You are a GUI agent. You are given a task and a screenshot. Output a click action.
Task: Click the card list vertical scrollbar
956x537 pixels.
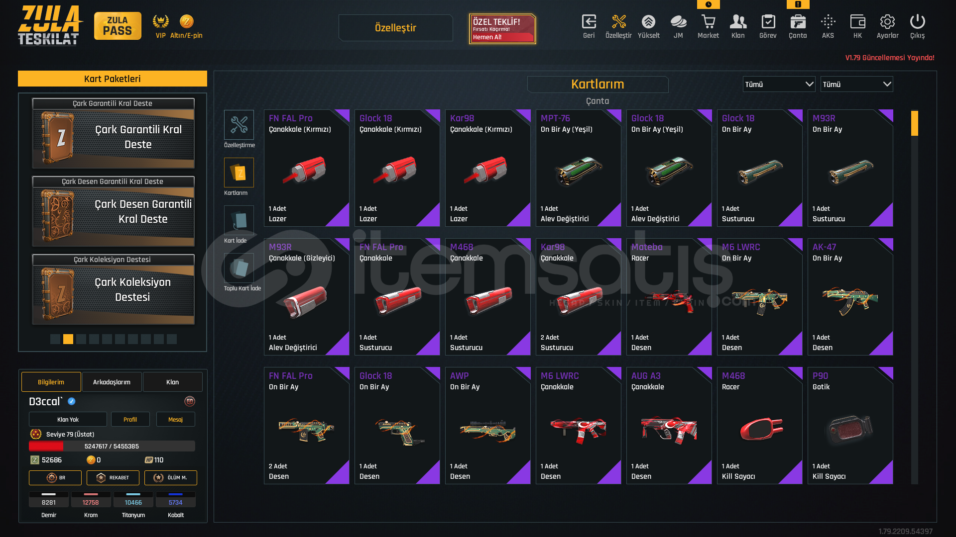[914, 297]
